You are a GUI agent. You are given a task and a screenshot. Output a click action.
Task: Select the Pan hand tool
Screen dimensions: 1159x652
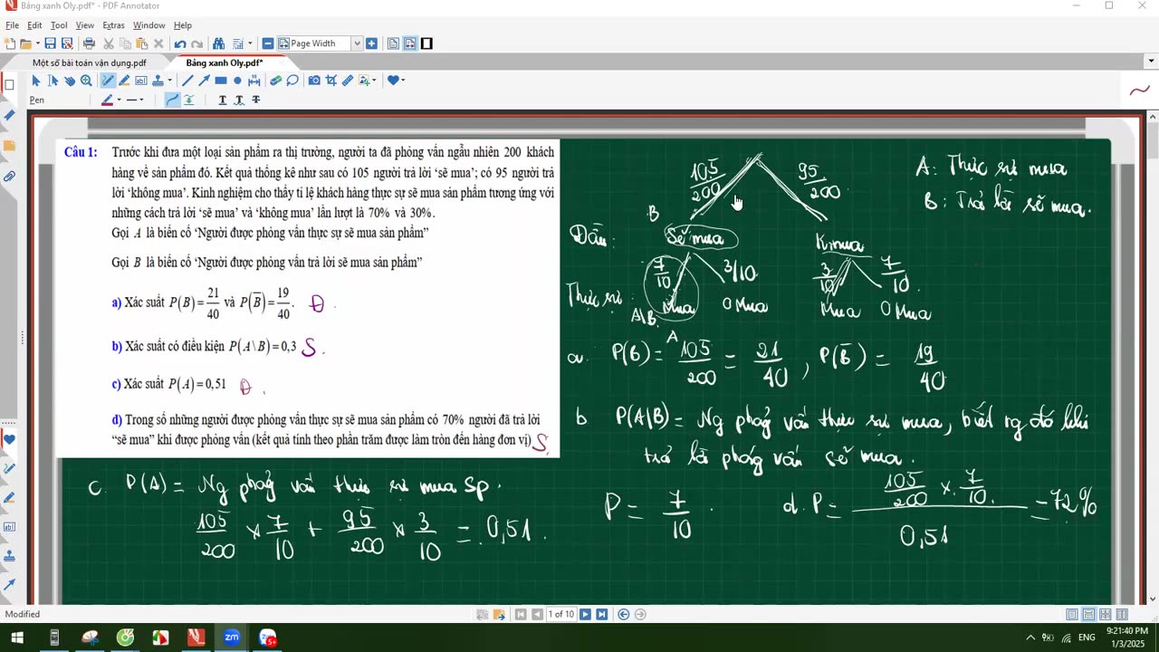(x=70, y=81)
